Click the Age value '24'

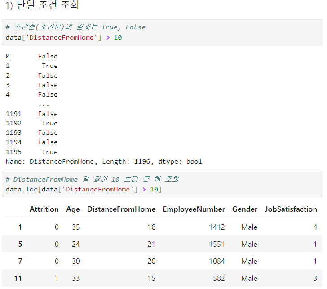coord(76,244)
